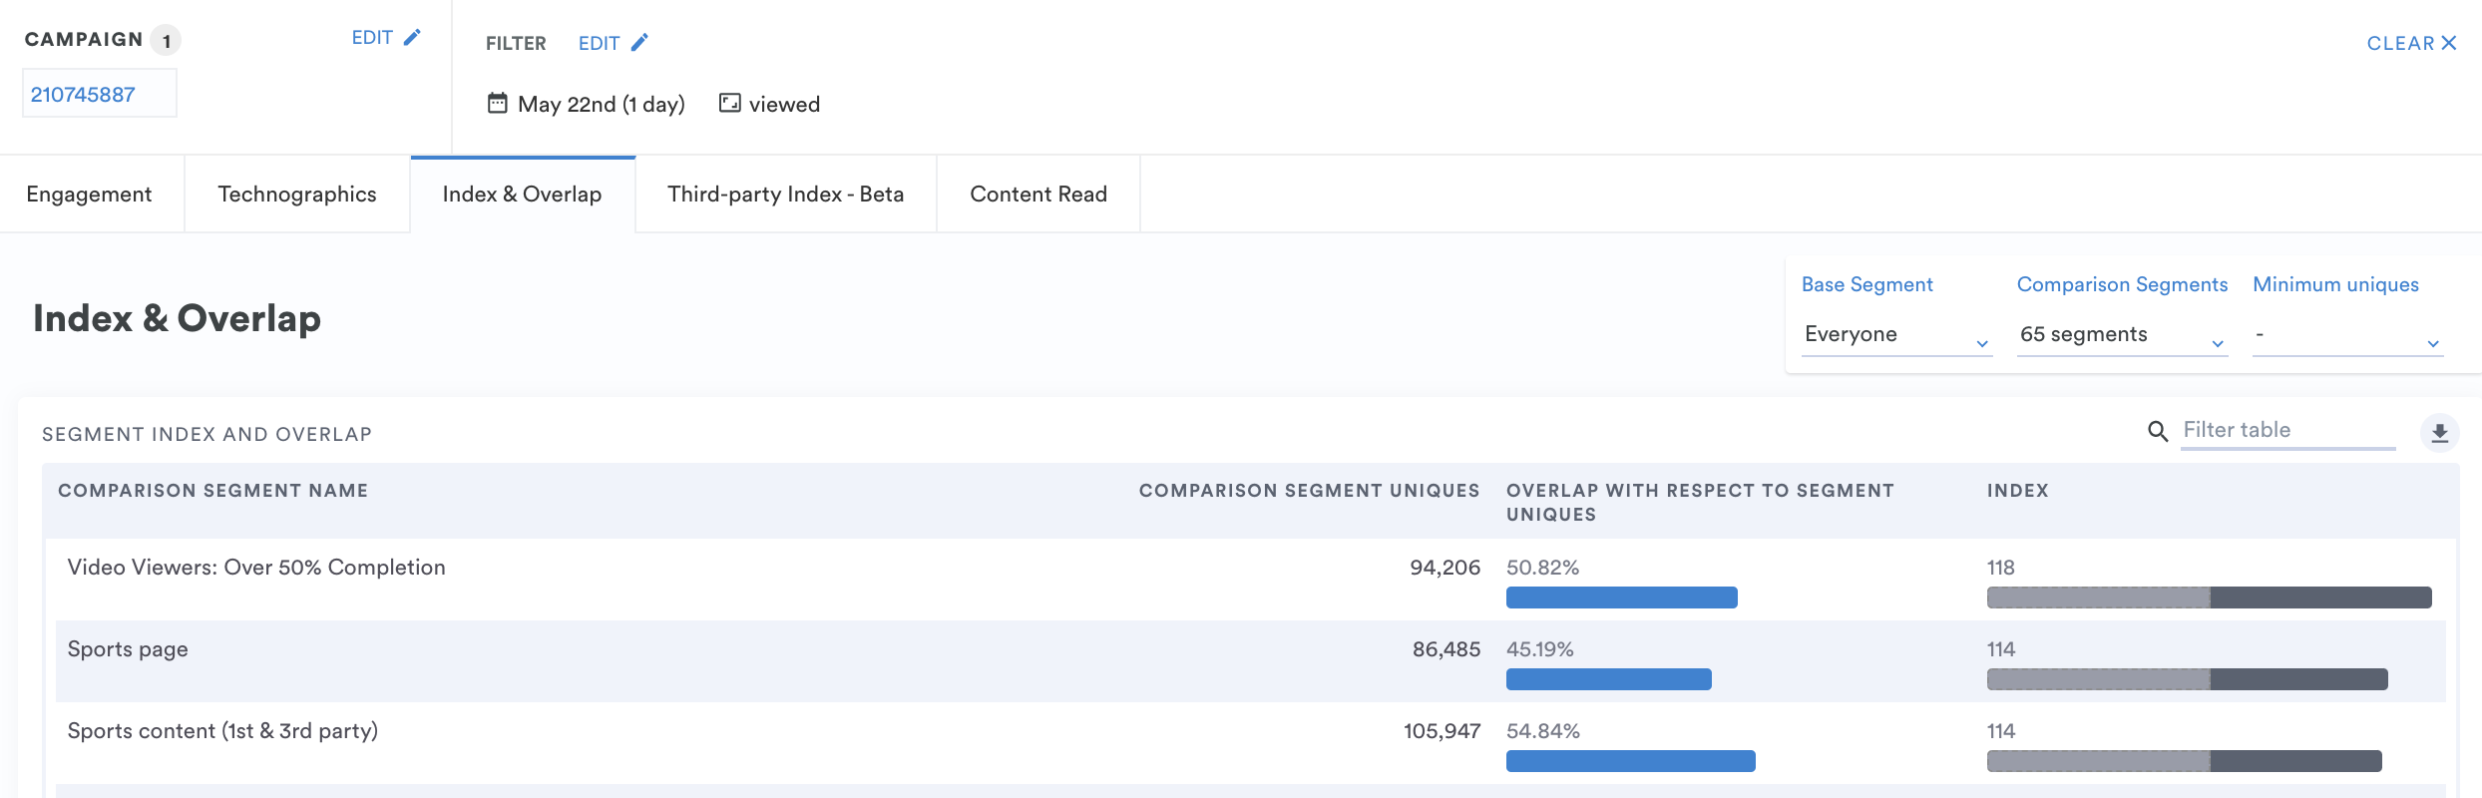This screenshot has height=798, width=2482.
Task: Open the Content Read tab
Action: 1038,195
